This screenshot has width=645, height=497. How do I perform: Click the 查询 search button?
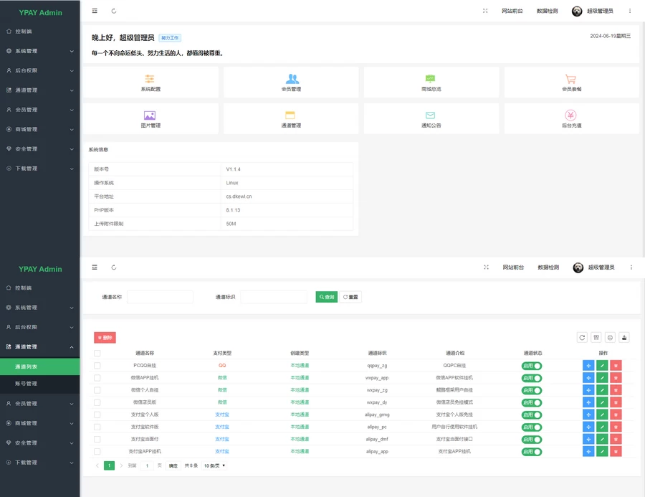325,296
